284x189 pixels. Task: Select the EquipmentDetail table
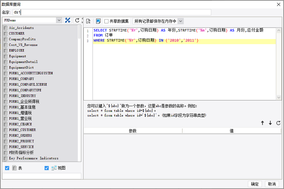[23, 62]
